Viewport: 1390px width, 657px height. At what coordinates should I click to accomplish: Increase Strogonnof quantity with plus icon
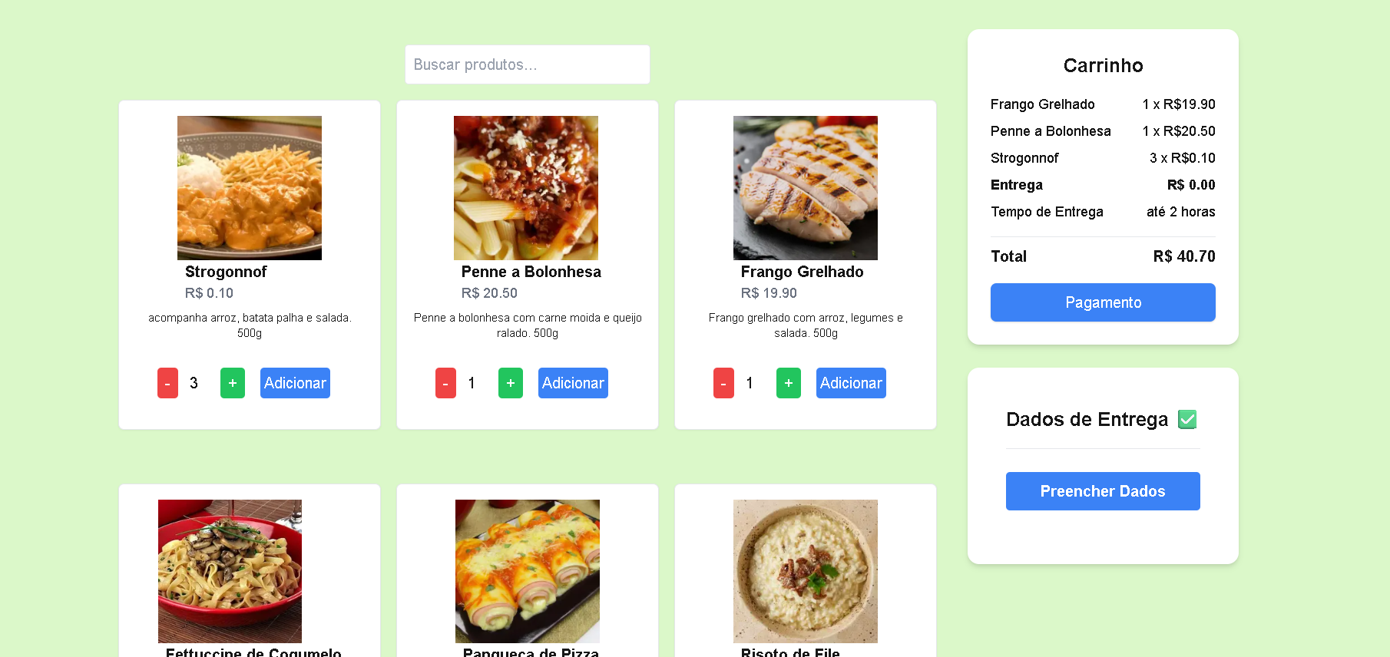232,383
